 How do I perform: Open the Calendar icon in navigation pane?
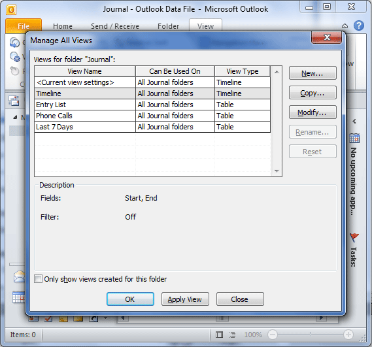(18, 297)
